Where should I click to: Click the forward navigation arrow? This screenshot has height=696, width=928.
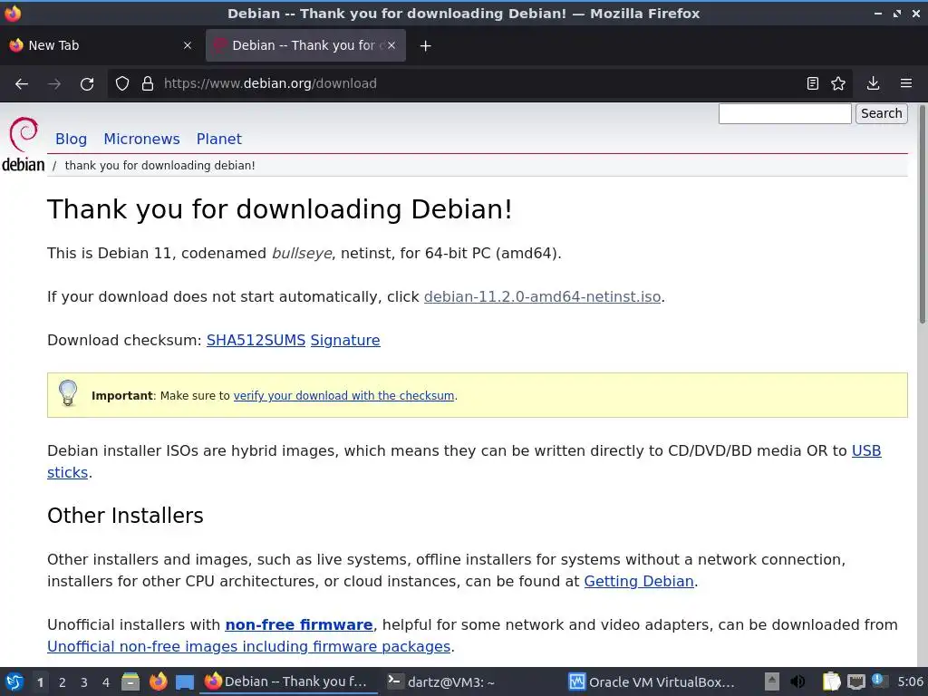click(54, 84)
